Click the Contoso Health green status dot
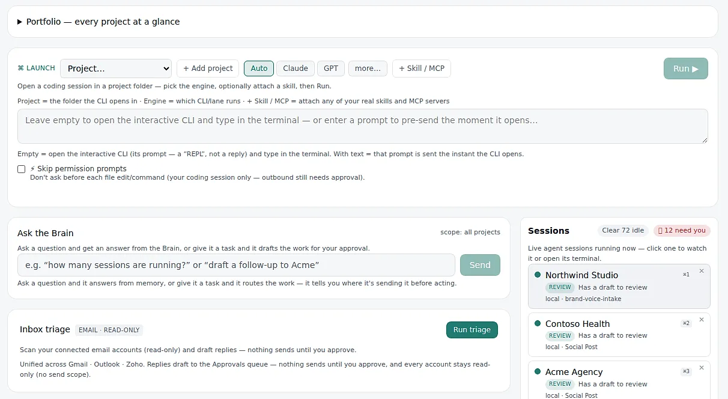The height and width of the screenshot is (399, 728). click(538, 323)
